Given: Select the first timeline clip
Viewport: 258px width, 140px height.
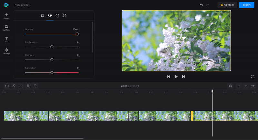Looking at the screenshot, I should (x=26, y=116).
